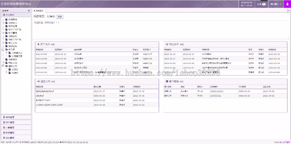
Task: Click the page icon beside 收通知
Action: pos(10,73)
